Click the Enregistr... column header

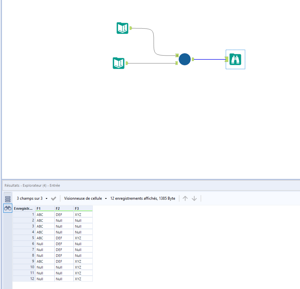[24, 208]
